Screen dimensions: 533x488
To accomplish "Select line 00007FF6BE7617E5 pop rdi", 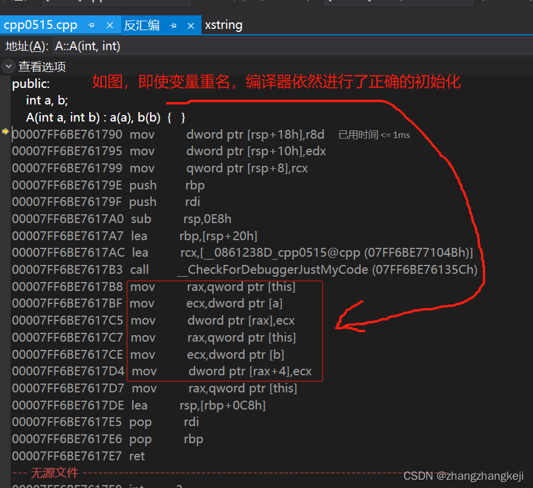I will pyautogui.click(x=106, y=422).
